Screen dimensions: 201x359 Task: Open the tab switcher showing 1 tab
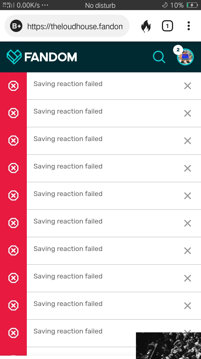167,26
